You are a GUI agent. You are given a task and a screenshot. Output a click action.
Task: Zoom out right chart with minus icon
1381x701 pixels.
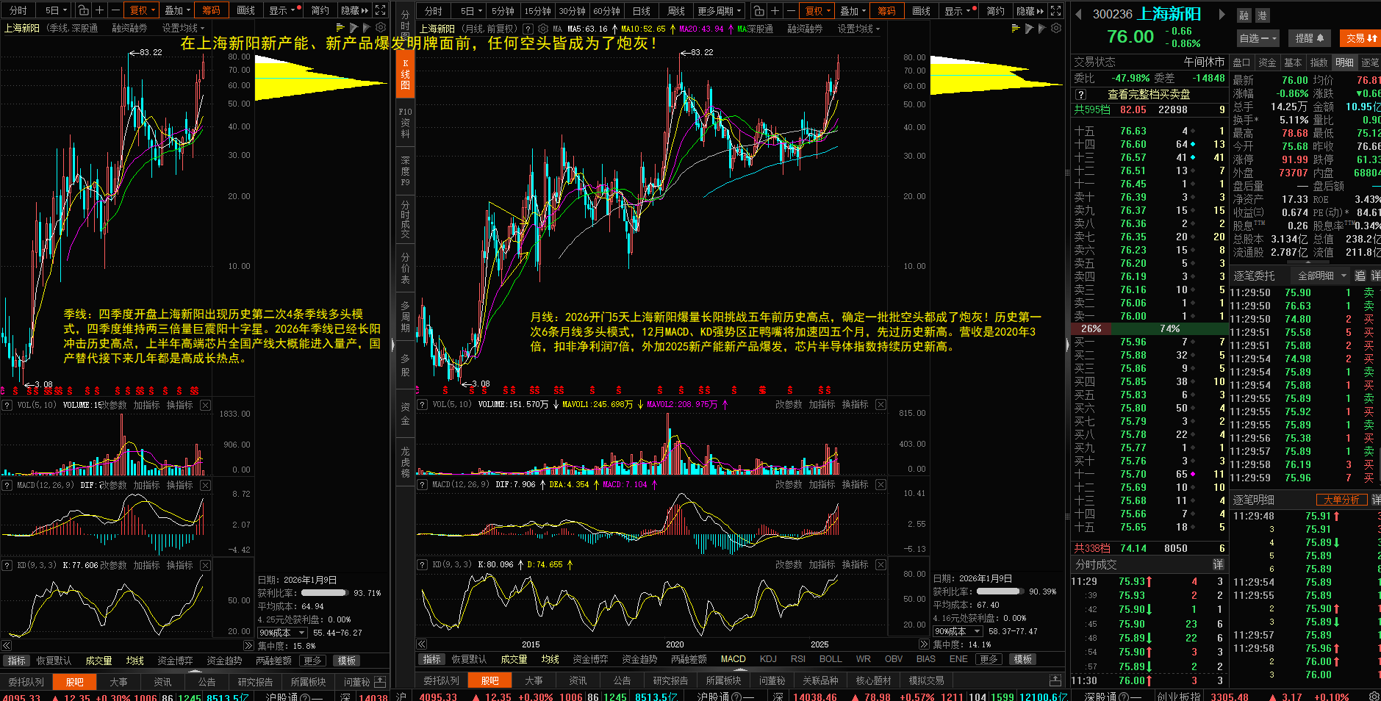coord(790,10)
